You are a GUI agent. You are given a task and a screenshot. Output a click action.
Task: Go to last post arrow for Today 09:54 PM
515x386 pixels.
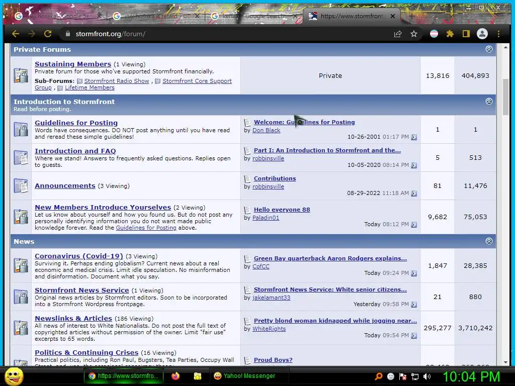pos(414,336)
